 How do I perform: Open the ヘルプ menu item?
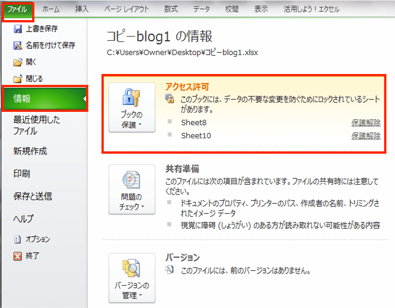pos(23,219)
